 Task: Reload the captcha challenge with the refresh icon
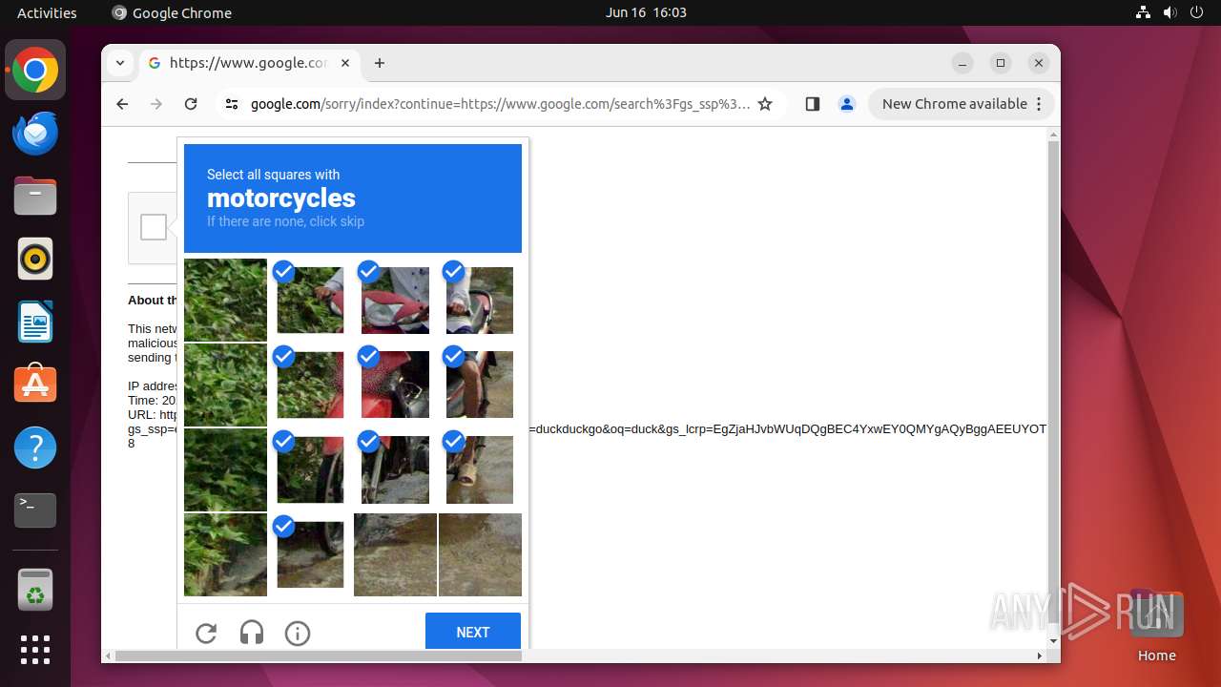(206, 633)
